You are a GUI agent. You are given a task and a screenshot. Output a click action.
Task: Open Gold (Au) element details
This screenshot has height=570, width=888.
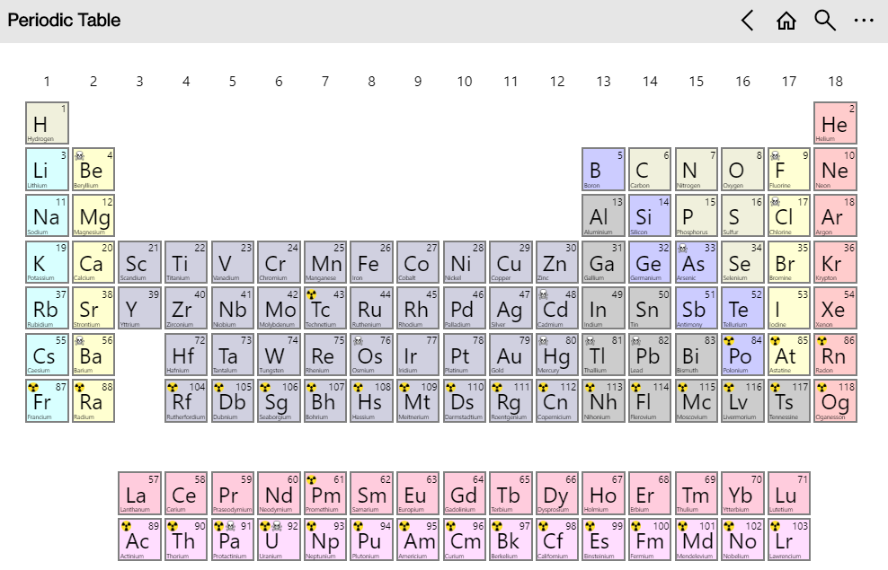(x=511, y=355)
